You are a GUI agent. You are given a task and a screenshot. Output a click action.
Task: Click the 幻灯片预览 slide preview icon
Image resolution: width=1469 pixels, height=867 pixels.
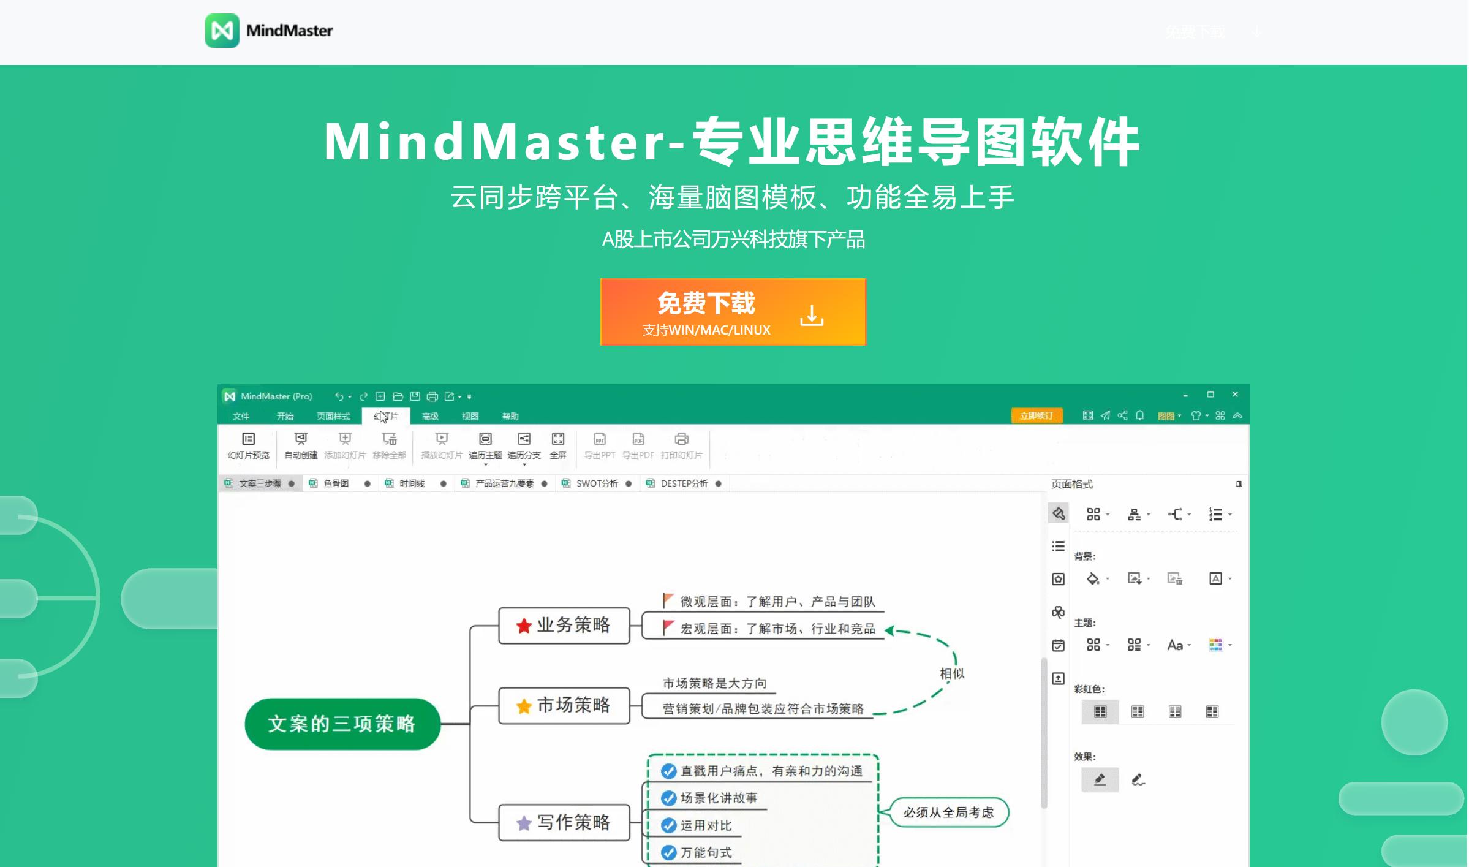click(248, 439)
